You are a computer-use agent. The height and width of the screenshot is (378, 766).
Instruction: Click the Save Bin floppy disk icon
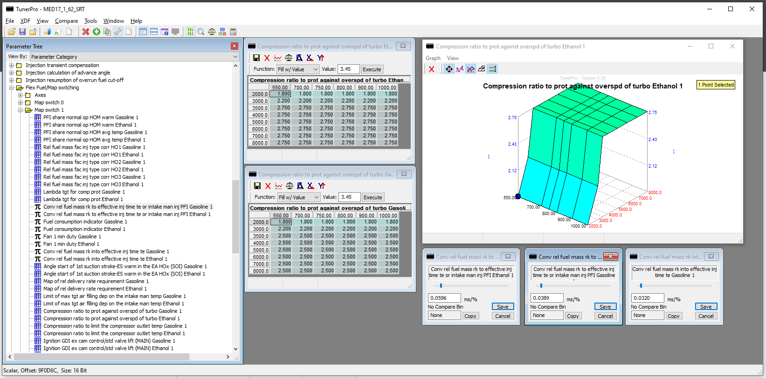pyautogui.click(x=22, y=32)
